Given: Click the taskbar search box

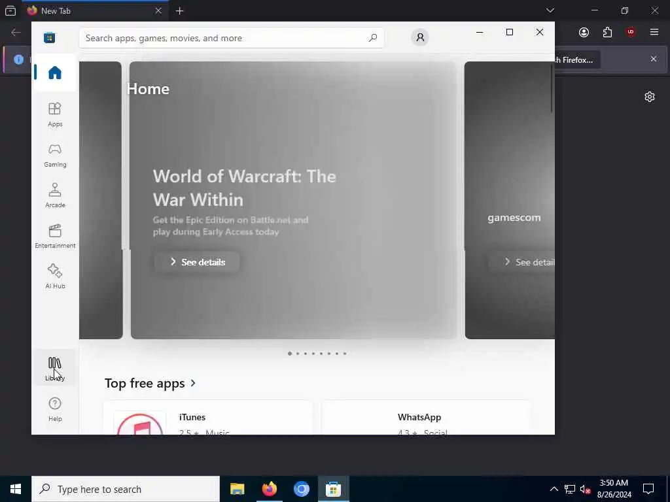Looking at the screenshot, I should 126,489.
